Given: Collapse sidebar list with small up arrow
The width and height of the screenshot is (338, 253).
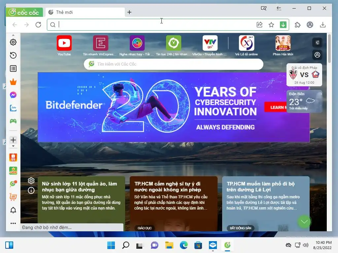Looking at the screenshot, I should (x=13, y=35).
